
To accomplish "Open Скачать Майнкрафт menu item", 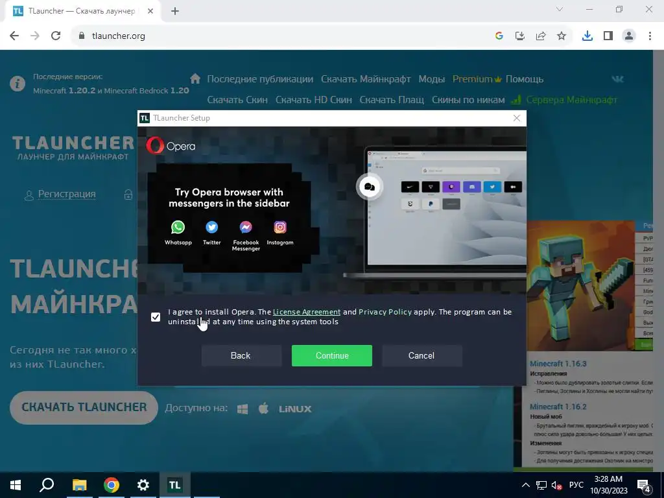I will coord(366,79).
